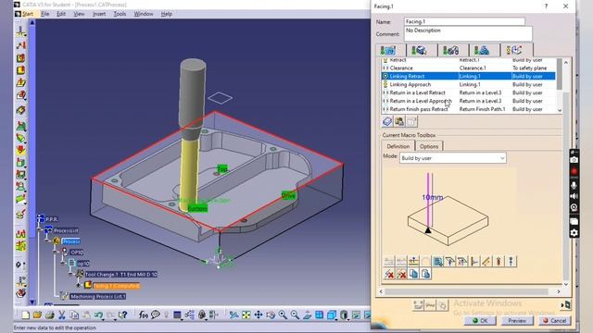593x333 pixels.
Task: Open the Tools menu
Action: click(120, 14)
